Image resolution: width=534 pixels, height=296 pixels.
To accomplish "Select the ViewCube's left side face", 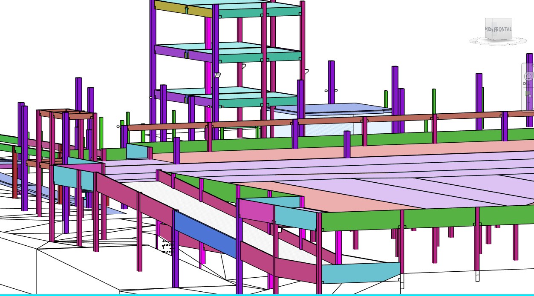I will 489,29.
